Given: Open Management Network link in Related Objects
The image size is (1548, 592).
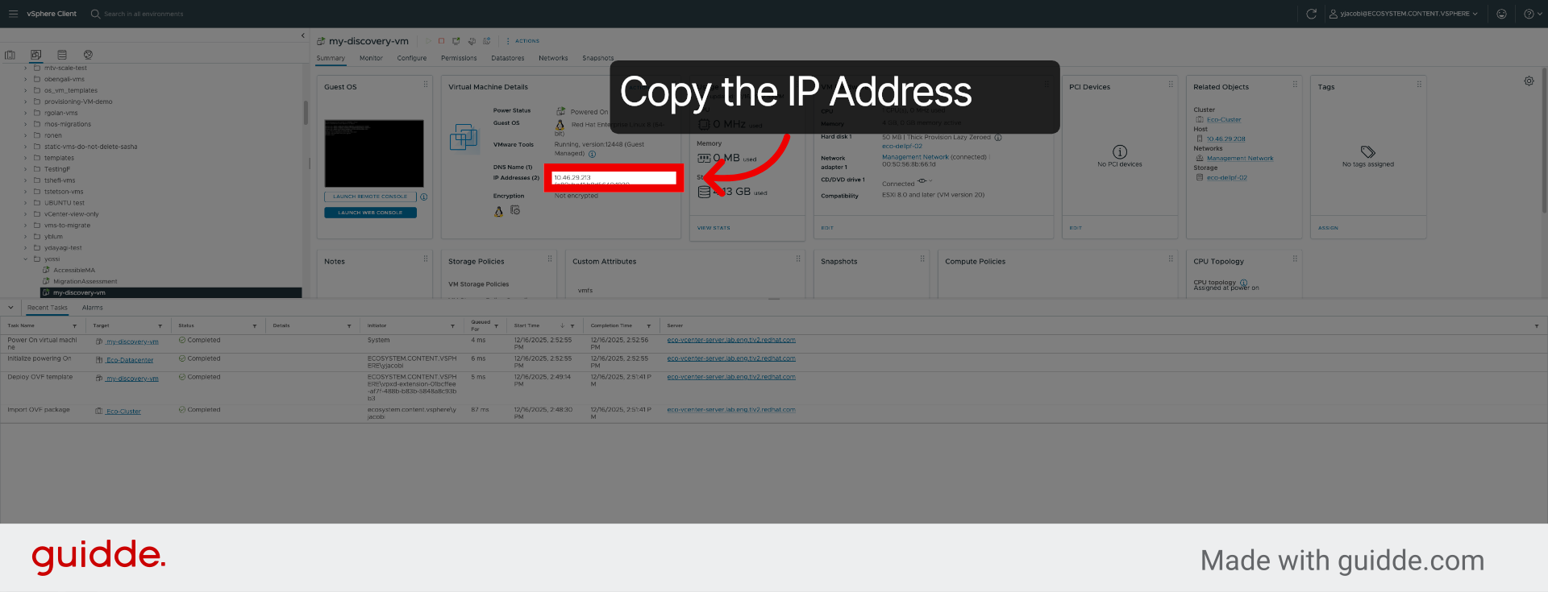Looking at the screenshot, I should 1240,158.
